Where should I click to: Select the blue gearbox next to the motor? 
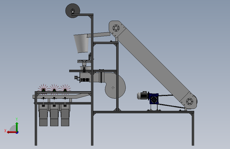click(154, 99)
